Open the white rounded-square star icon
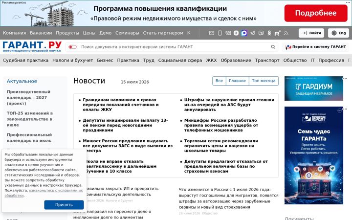This screenshot has width=352, height=220. (x=236, y=33)
